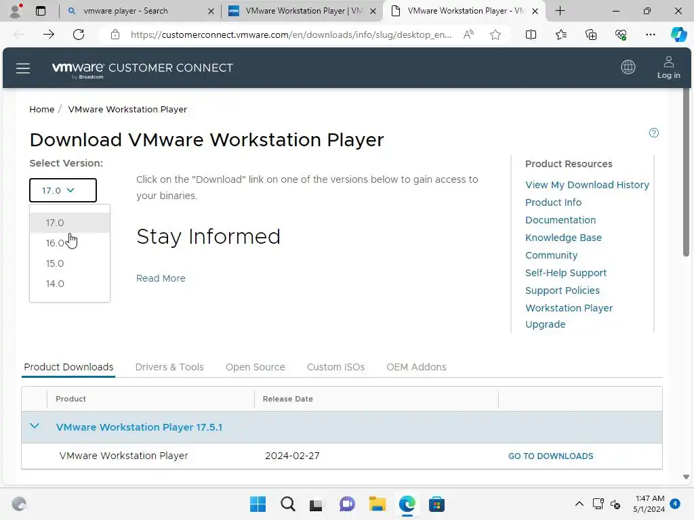Image resolution: width=694 pixels, height=520 pixels.
Task: Click the Log in user icon
Action: click(x=668, y=67)
